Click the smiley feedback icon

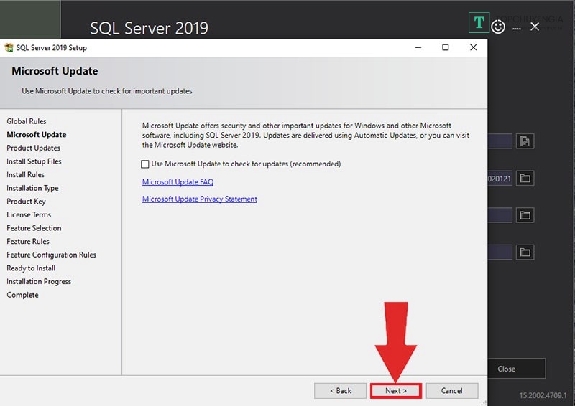[498, 27]
